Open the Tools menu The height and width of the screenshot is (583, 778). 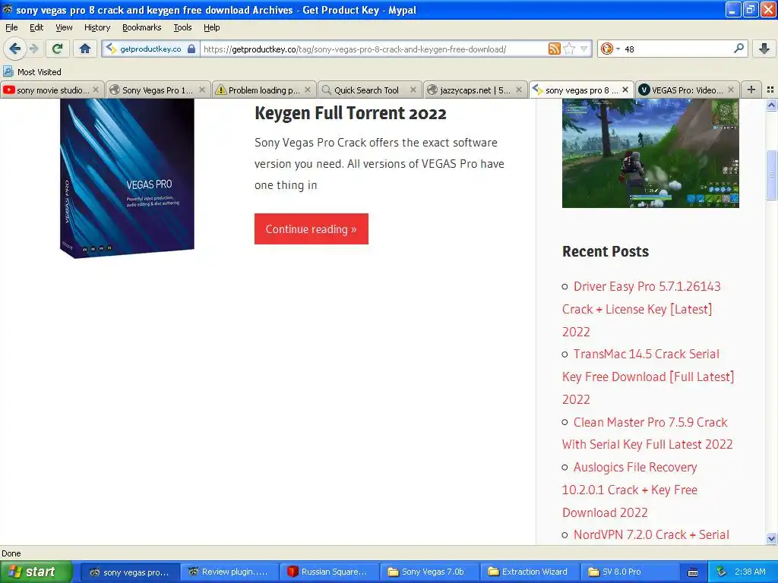(x=182, y=27)
